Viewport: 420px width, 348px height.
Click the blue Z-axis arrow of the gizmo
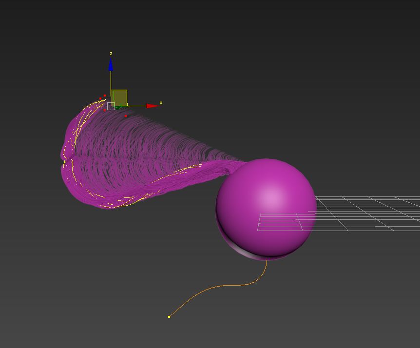tap(111, 65)
